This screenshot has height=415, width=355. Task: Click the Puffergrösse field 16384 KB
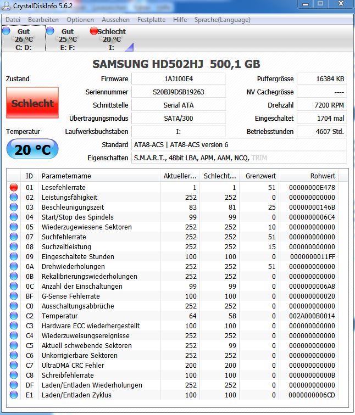[321, 79]
